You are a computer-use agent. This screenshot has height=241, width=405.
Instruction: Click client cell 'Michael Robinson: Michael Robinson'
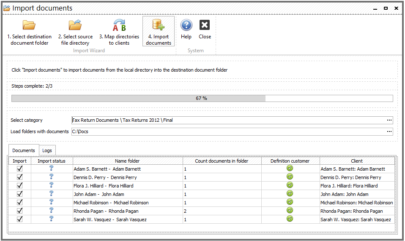point(357,203)
